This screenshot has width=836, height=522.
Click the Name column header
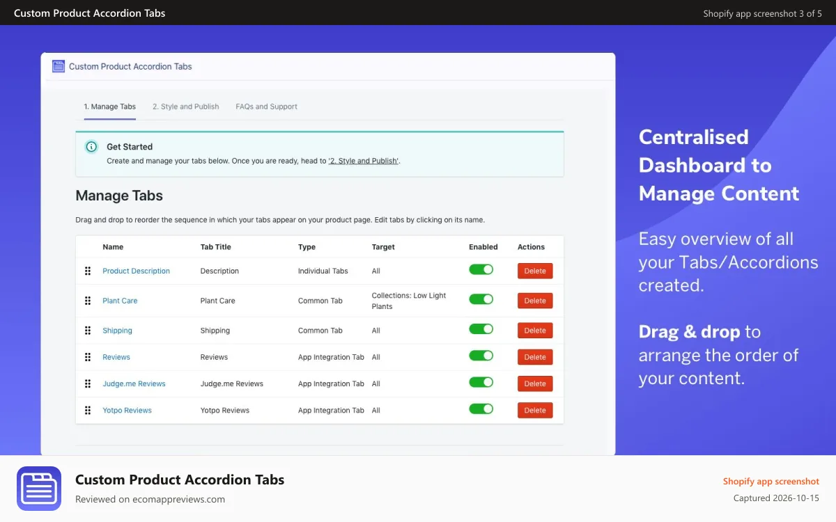coord(113,247)
